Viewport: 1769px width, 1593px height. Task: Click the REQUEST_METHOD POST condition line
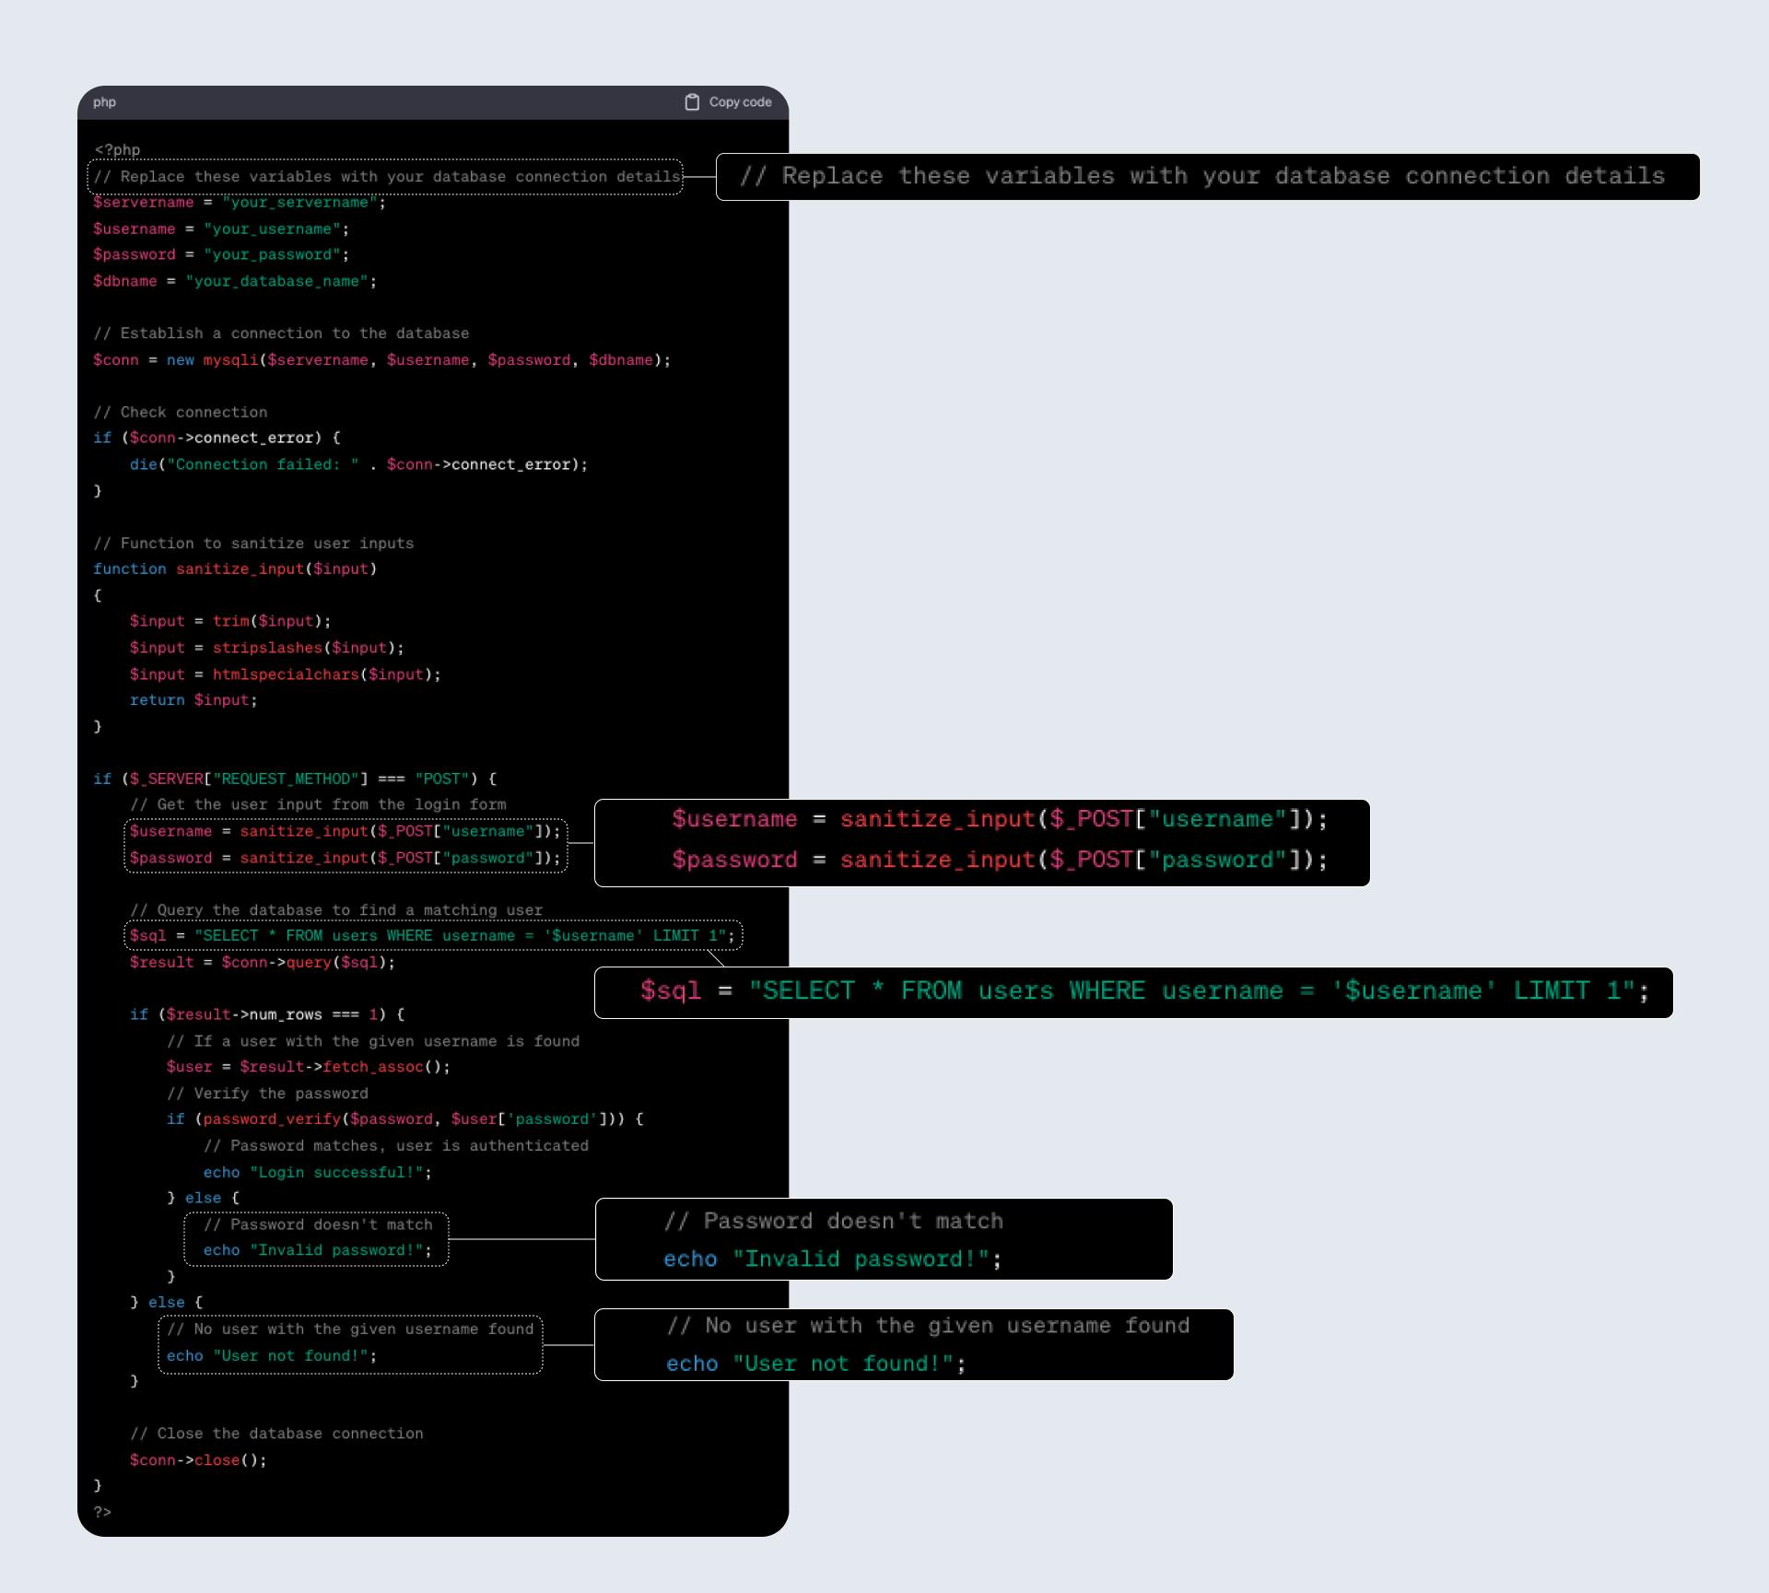click(295, 779)
